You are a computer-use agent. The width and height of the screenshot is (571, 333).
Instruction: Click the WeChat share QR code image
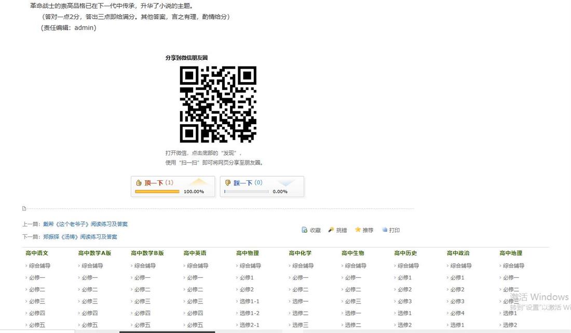coord(218,104)
